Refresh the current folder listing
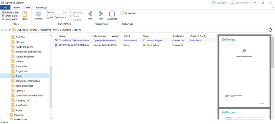Viewport: 275px width, 124px height. coord(270,30)
